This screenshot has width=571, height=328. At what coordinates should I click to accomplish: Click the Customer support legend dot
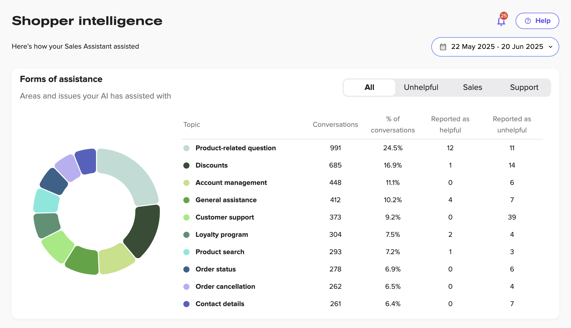[186, 217]
